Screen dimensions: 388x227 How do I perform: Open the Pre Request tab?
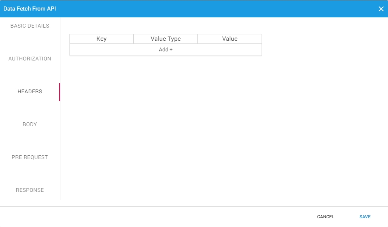[30, 157]
